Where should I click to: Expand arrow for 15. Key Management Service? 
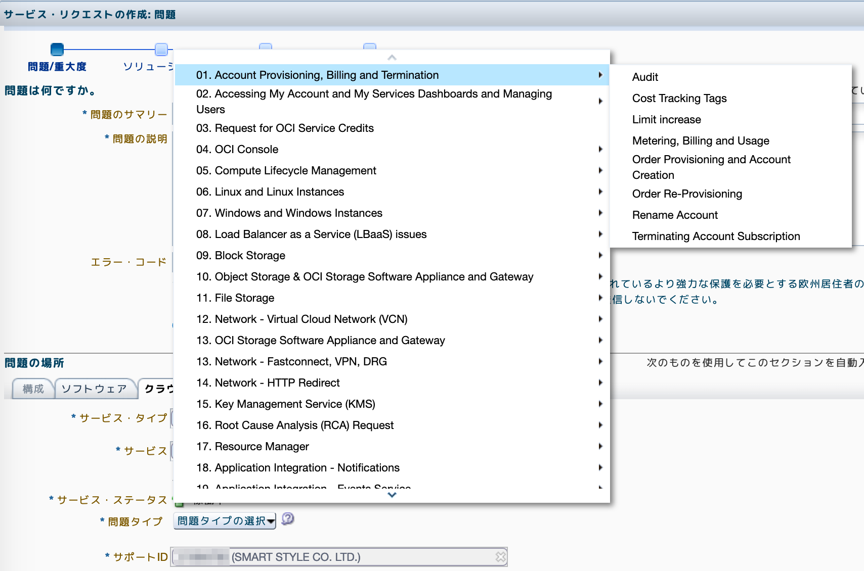point(600,404)
